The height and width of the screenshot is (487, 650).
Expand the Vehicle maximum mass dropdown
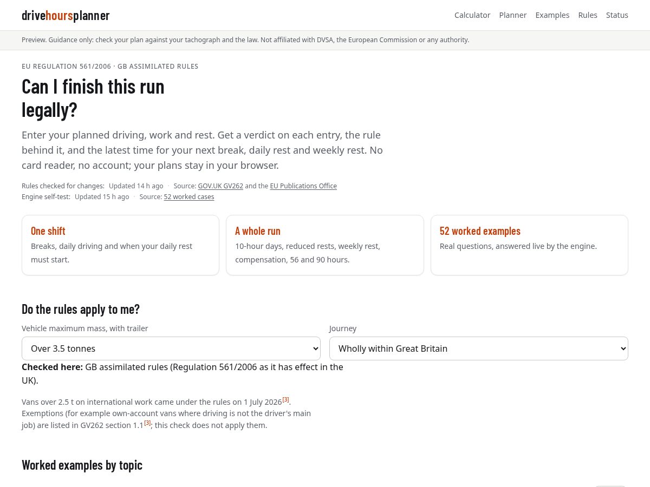[171, 348]
